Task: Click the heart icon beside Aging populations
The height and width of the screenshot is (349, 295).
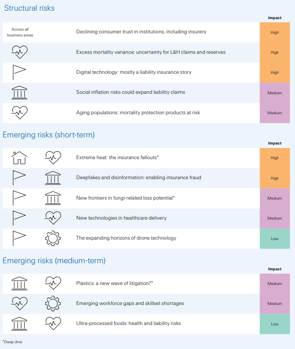Action: (x=20, y=113)
